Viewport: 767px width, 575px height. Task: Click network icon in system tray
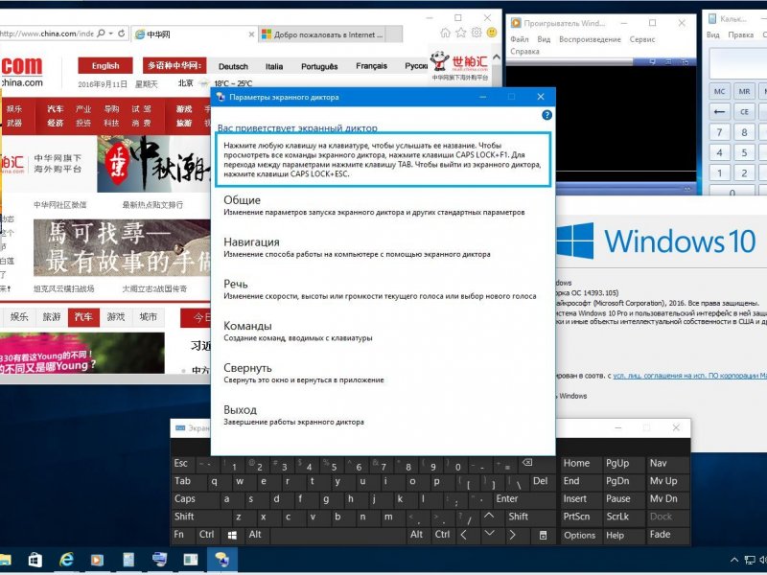pos(750,561)
